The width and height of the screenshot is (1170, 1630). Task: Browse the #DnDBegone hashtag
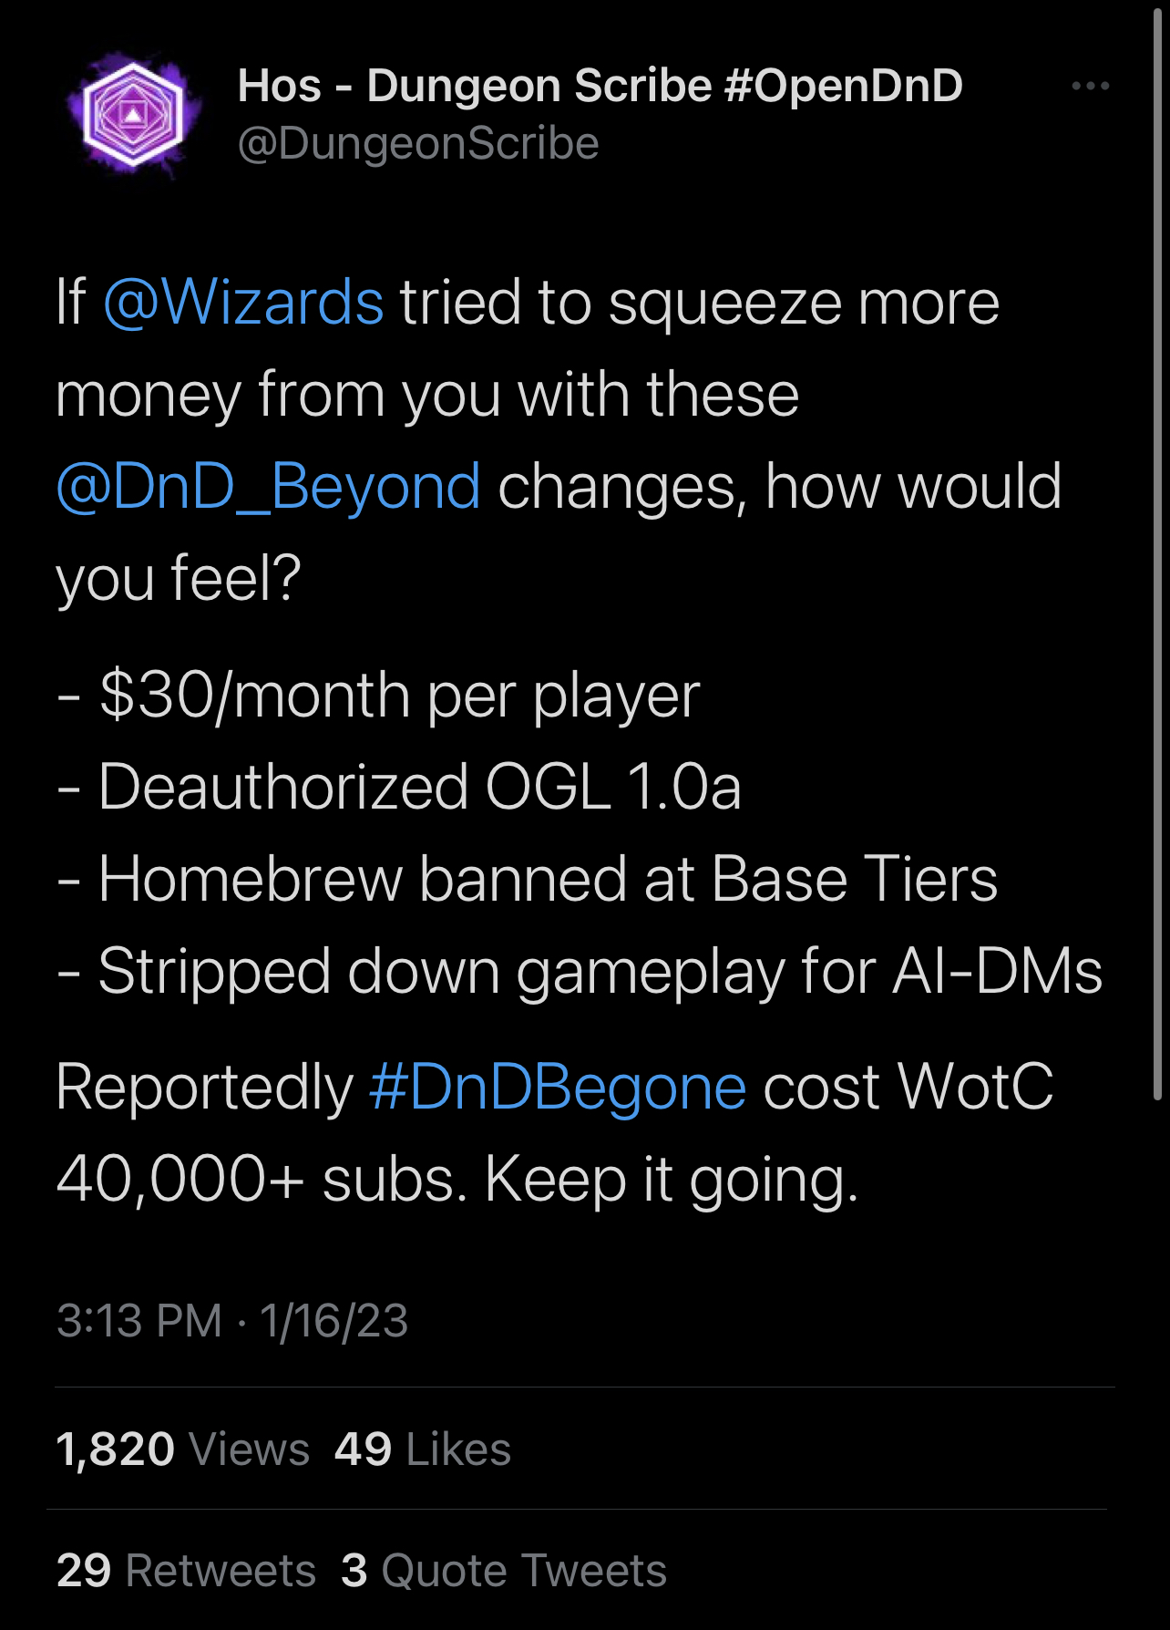[x=558, y=1088]
